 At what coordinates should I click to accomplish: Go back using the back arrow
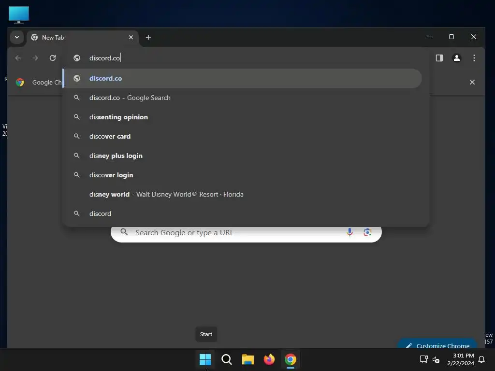(x=18, y=58)
